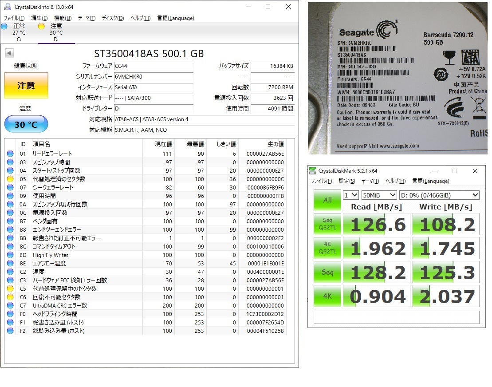
Task: Click status orb of ID 07 seek error row
Action: (10, 187)
